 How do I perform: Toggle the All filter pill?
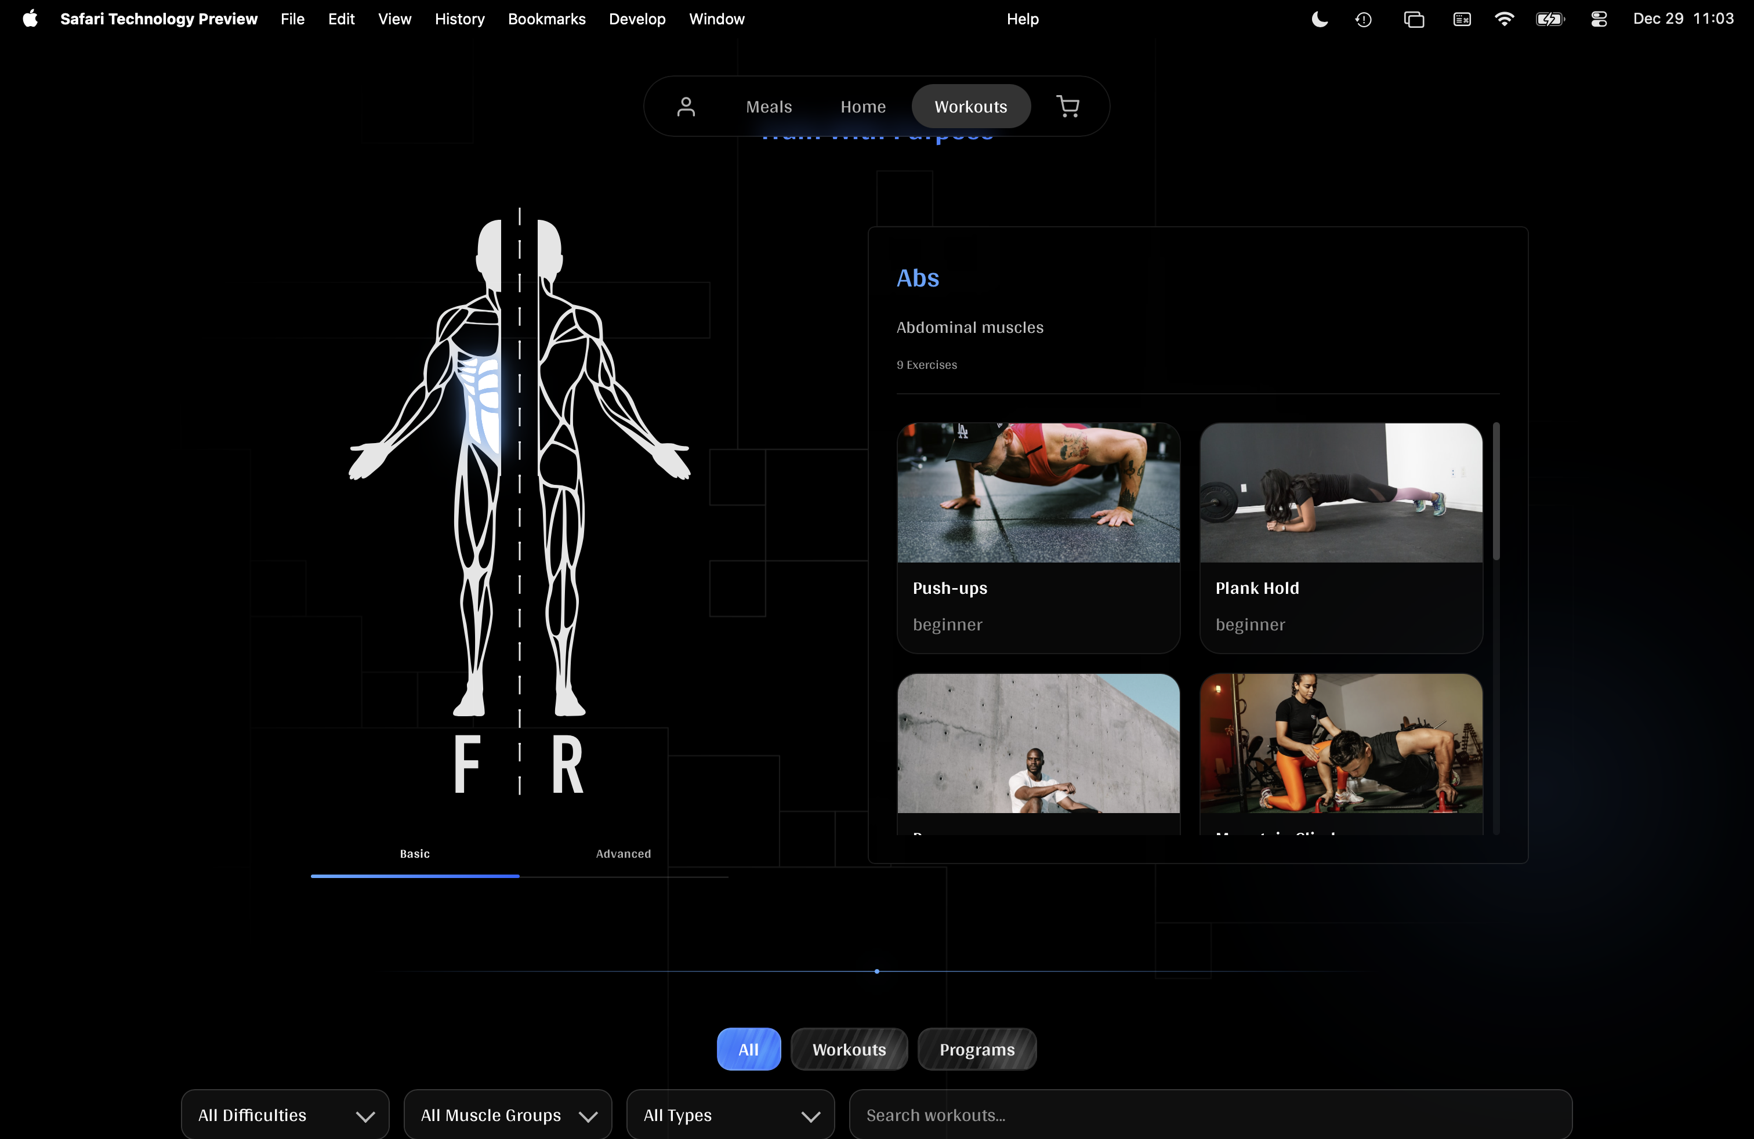(x=748, y=1049)
